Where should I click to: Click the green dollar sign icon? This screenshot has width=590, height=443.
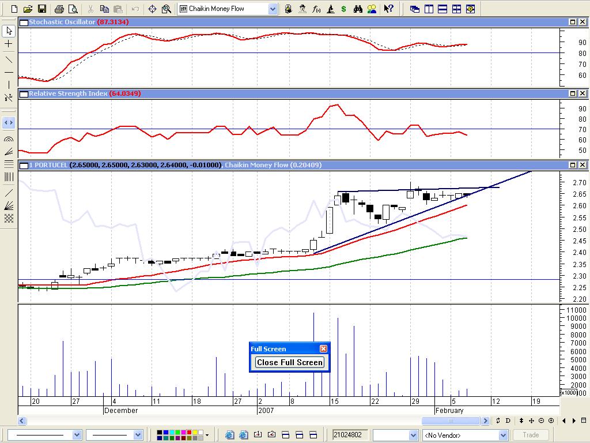coord(344,9)
